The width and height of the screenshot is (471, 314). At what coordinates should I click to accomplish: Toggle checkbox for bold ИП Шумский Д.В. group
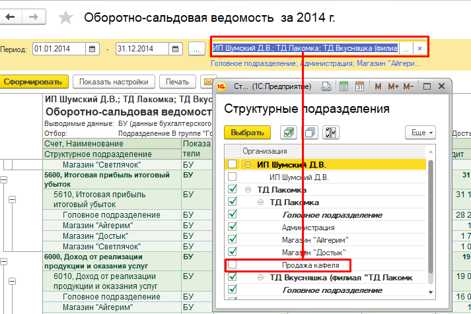(232, 164)
